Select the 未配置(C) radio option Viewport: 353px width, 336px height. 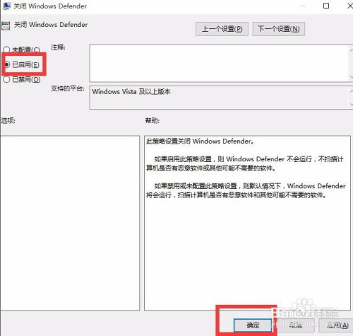click(x=21, y=50)
